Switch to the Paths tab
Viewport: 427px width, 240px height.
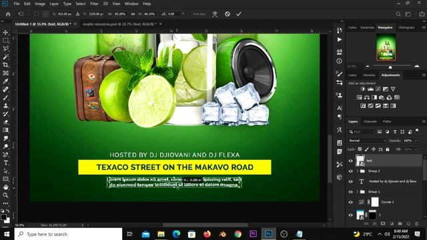(x=387, y=121)
